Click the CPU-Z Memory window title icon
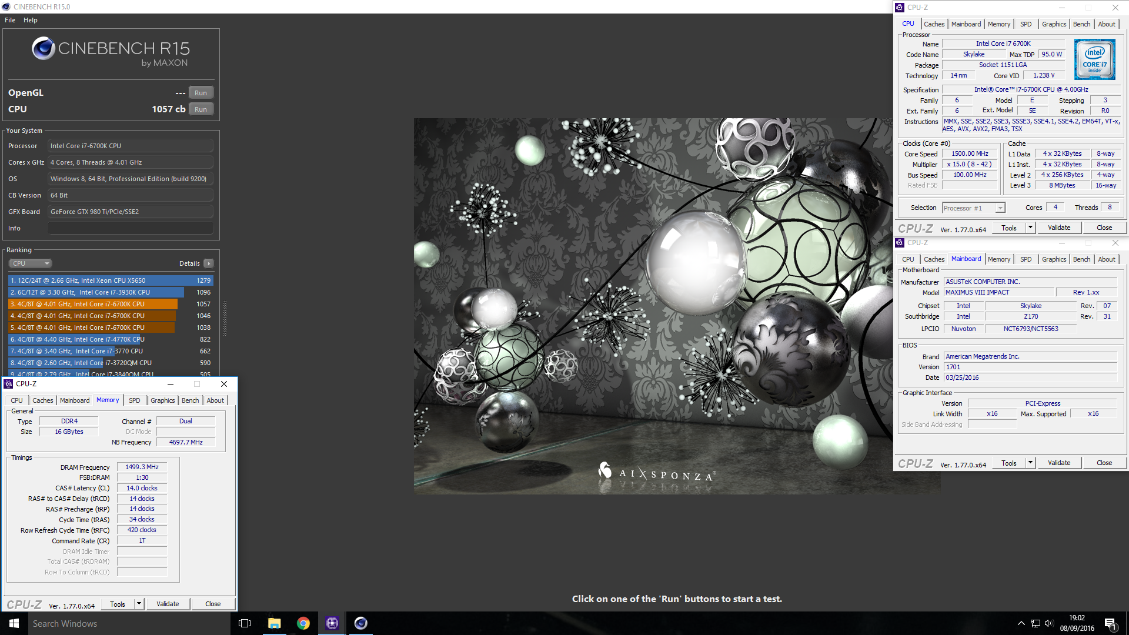The image size is (1129, 635). click(x=8, y=384)
